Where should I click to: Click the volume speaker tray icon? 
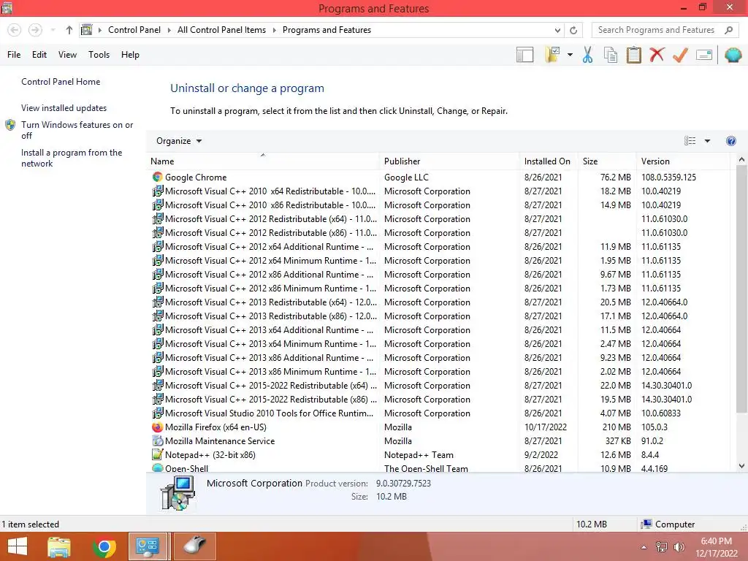[679, 547]
